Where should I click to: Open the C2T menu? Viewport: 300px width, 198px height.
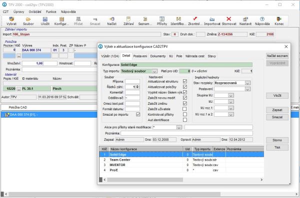tap(5, 11)
